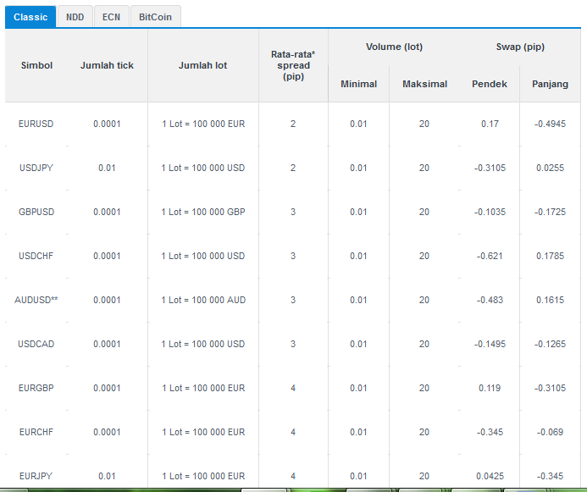Click the EURGBP short swap value 0.119
This screenshot has height=492, width=587.
click(490, 388)
